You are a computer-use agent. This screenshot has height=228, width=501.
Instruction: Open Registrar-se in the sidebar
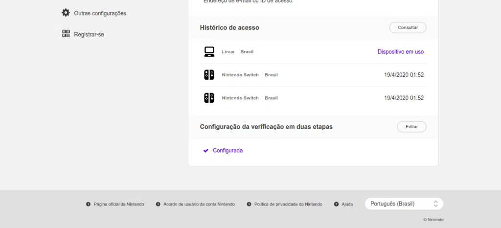[89, 34]
